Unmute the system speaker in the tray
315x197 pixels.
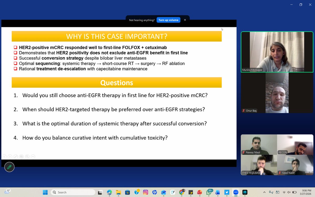[x=289, y=192]
